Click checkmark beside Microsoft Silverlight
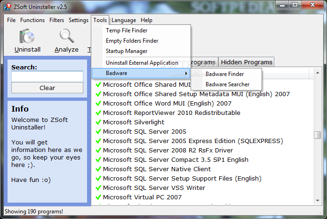This screenshot has height=219, width=327. click(98, 122)
